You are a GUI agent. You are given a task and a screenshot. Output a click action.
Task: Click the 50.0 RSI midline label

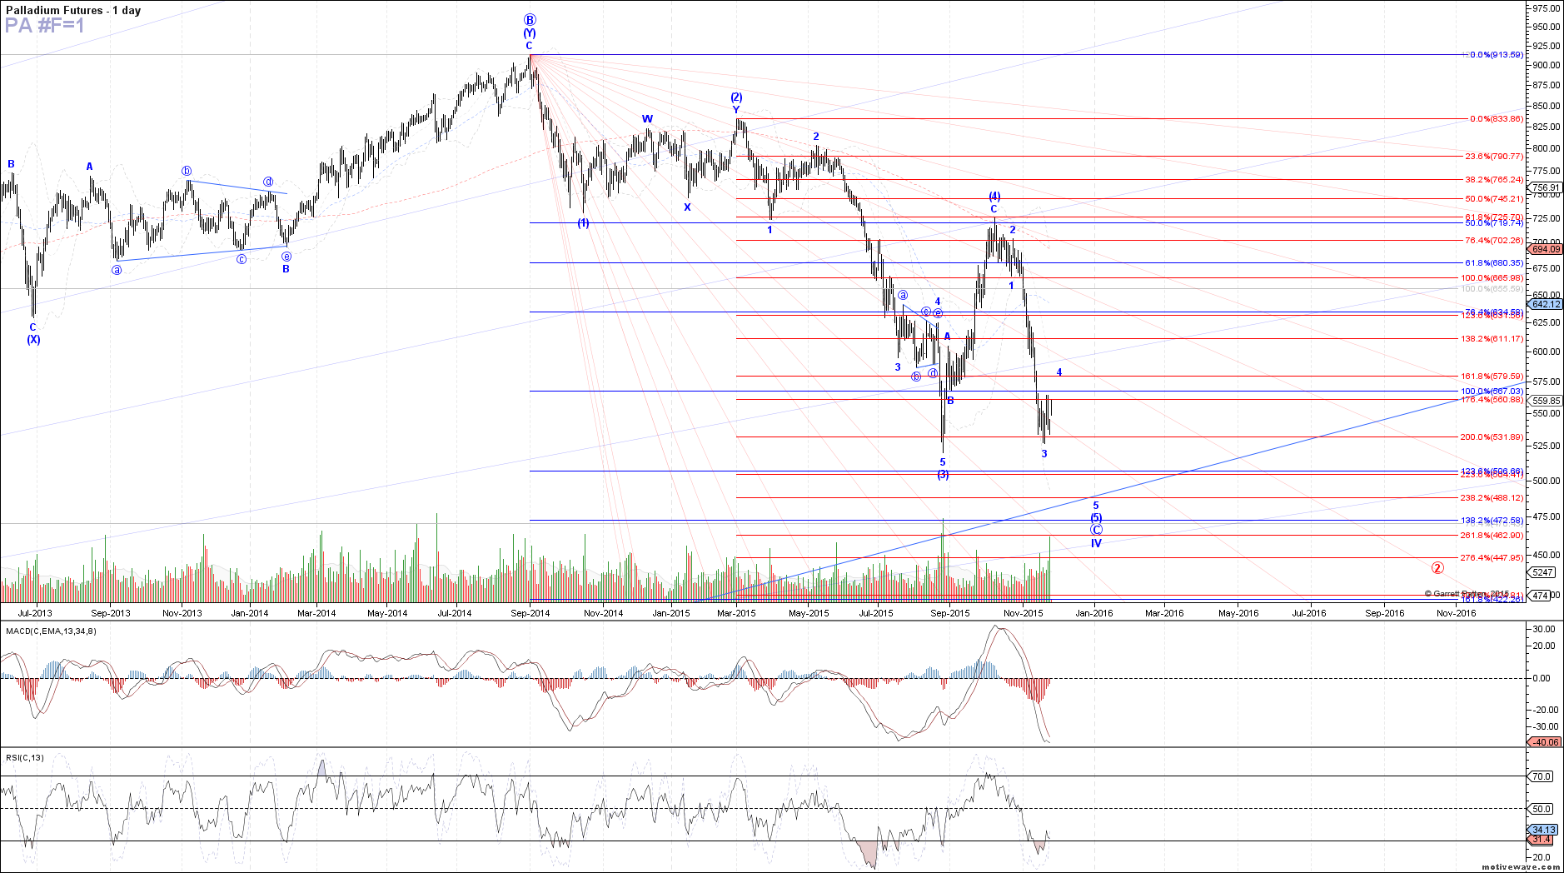[x=1542, y=809]
